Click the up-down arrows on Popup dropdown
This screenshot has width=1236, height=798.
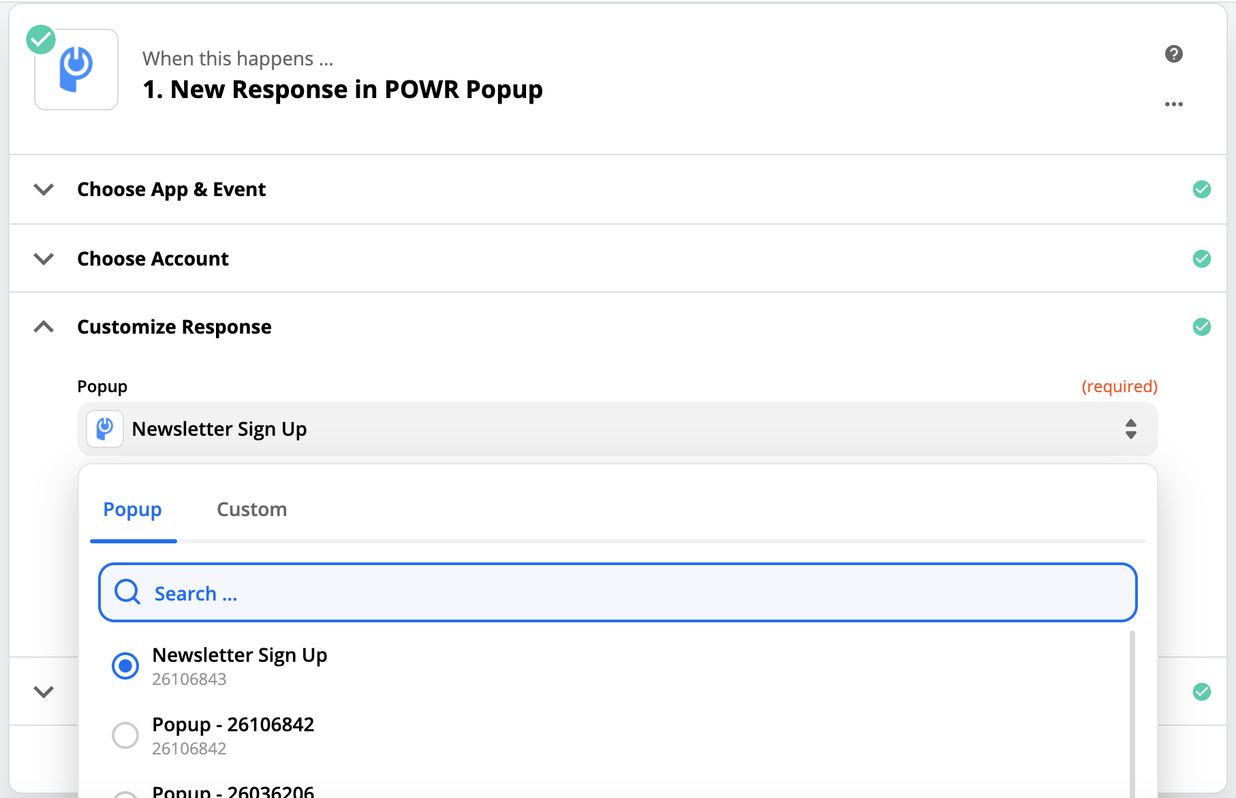(x=1130, y=429)
